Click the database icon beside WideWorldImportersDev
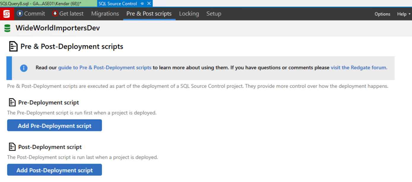 pos(7,28)
